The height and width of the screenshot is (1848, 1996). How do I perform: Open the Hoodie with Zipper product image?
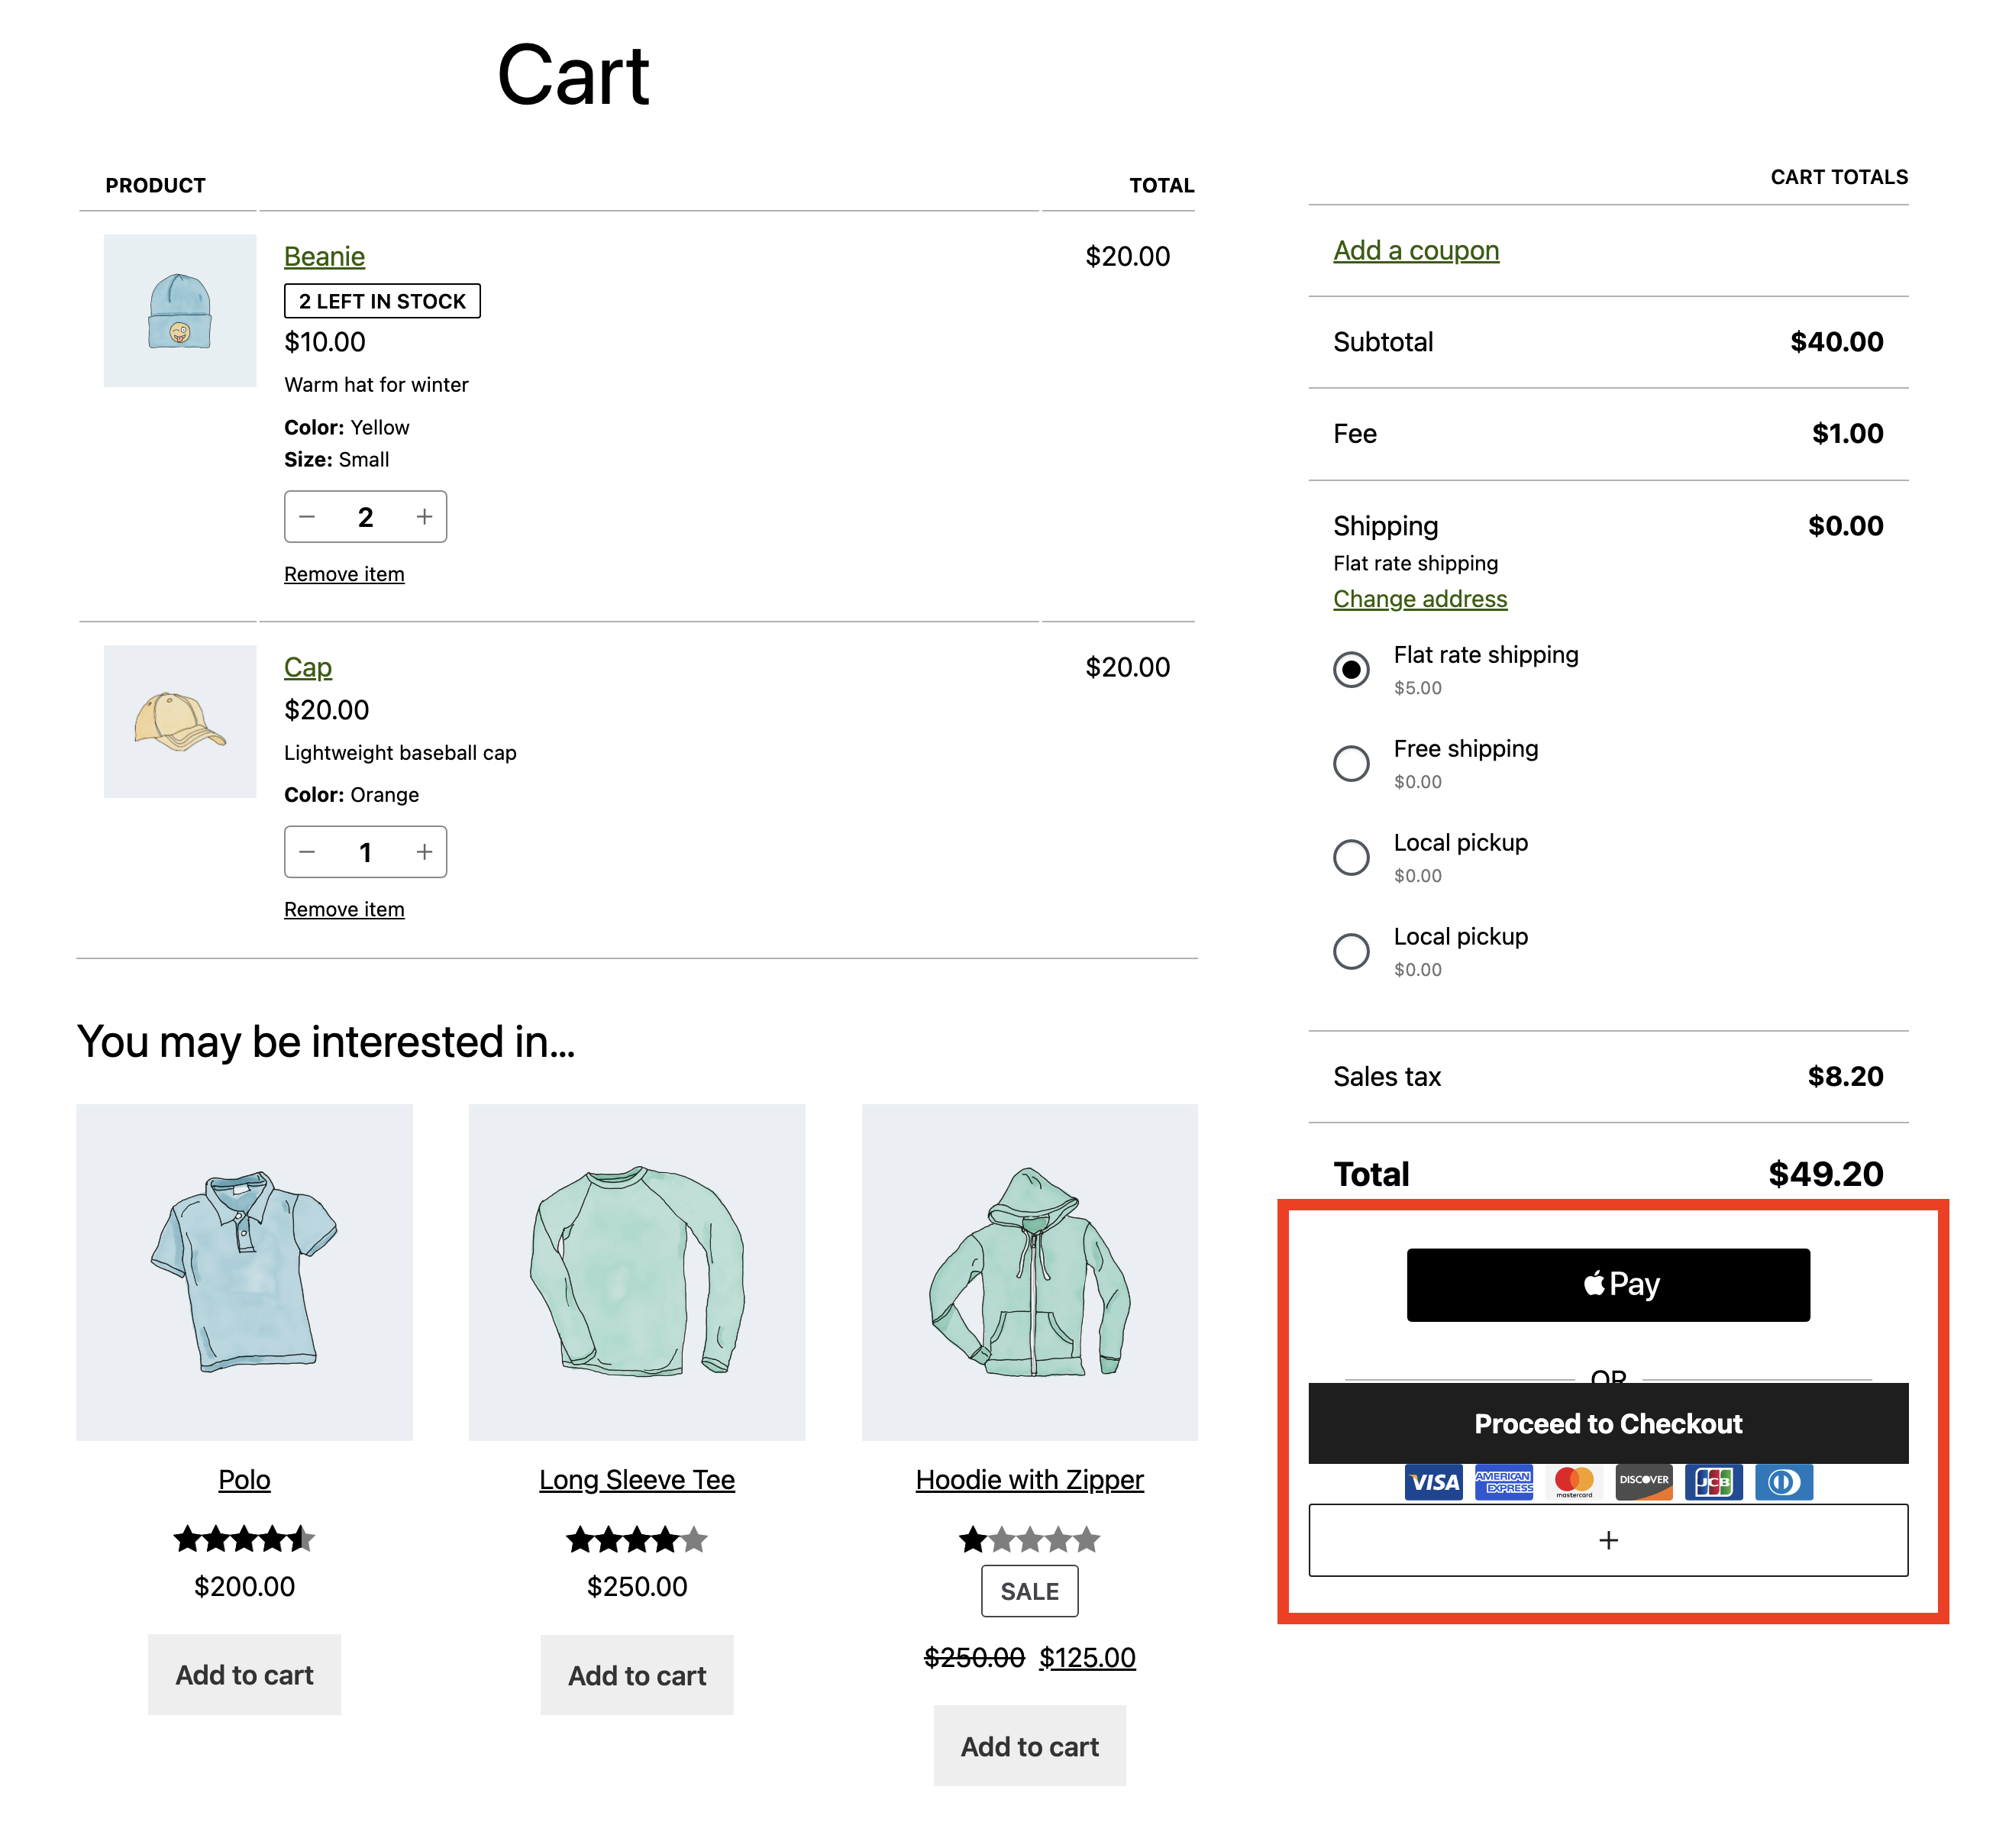coord(1030,1272)
